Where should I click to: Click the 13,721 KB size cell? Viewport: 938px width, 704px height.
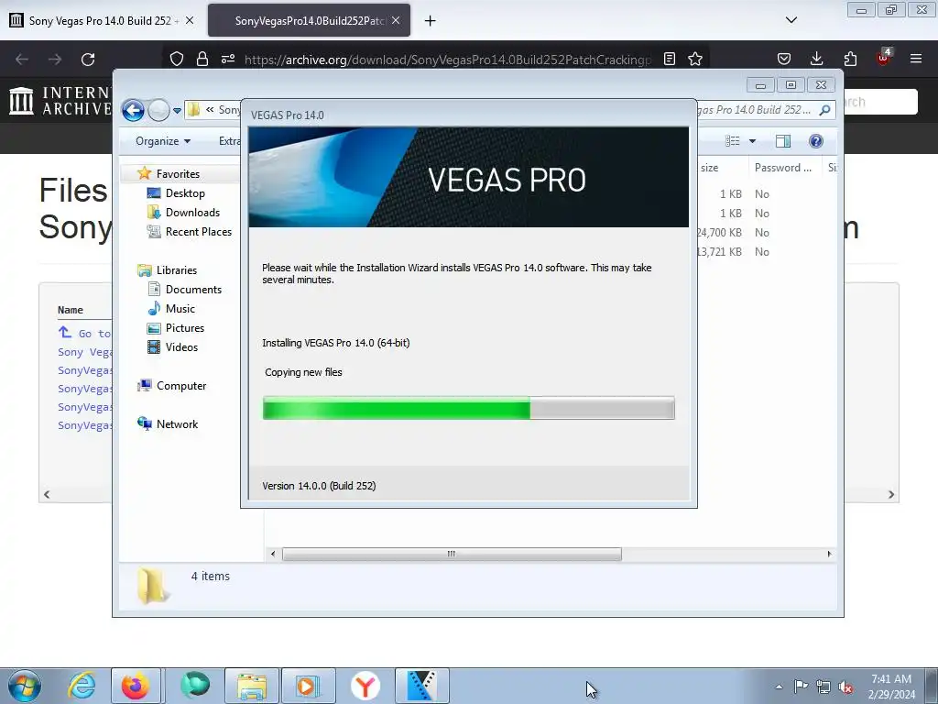tap(720, 252)
